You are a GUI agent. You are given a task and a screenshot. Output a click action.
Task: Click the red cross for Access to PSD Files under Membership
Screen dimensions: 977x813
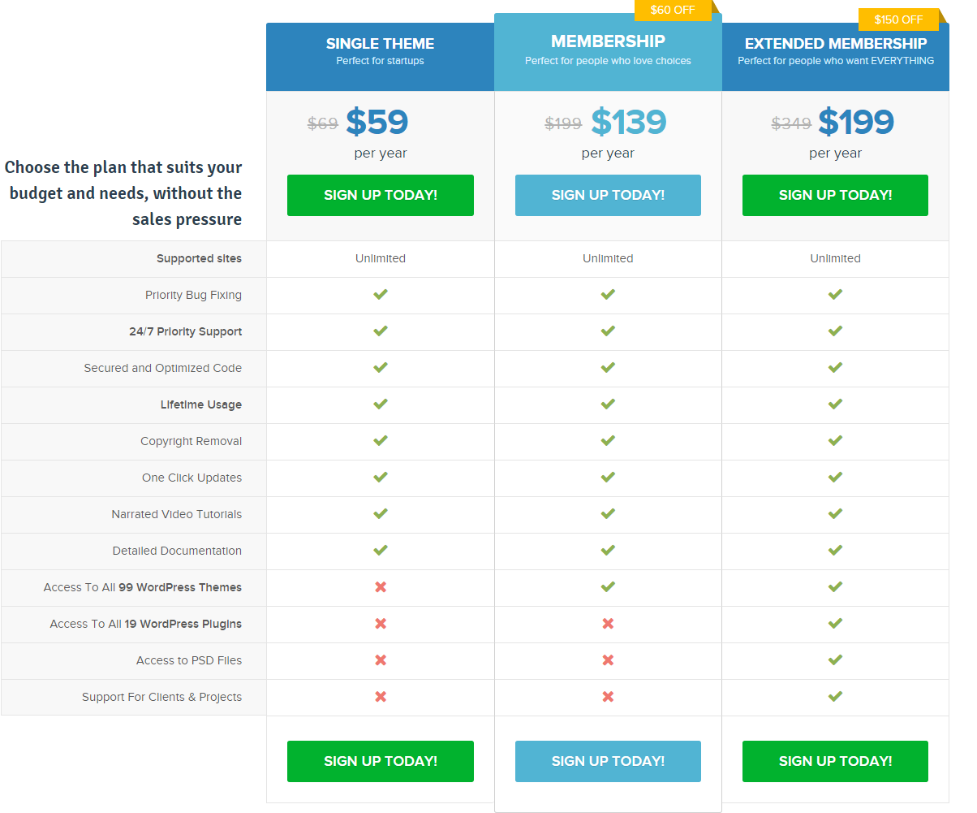(607, 659)
